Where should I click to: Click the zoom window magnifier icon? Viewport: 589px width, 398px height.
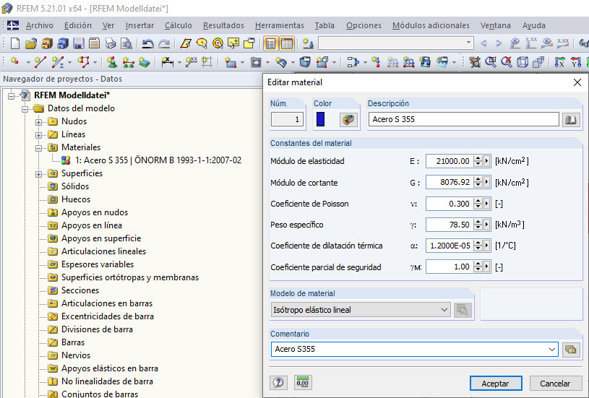click(491, 61)
